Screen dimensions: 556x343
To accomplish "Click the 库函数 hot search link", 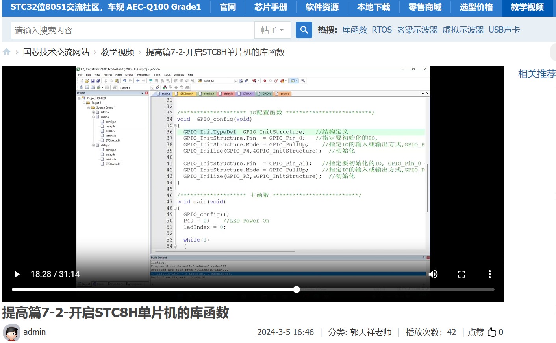I will click(x=355, y=30).
